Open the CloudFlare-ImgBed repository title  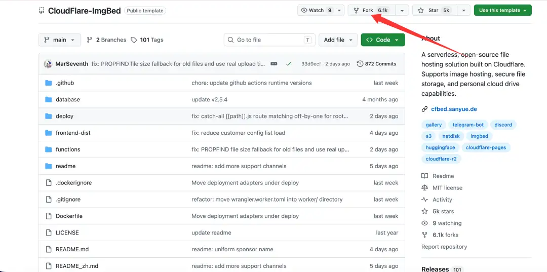tap(85, 11)
